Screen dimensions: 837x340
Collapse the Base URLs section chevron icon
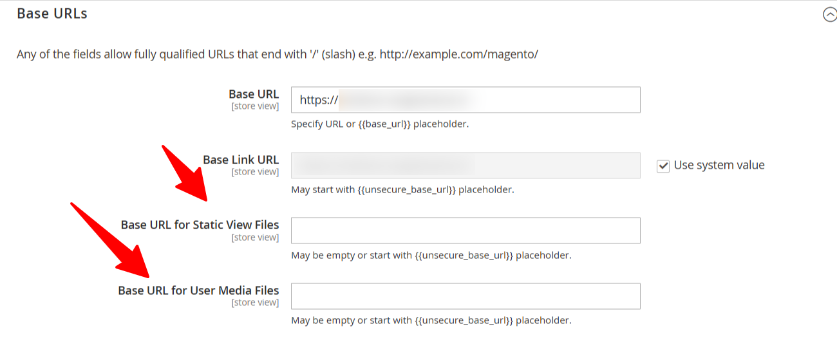[x=830, y=15]
